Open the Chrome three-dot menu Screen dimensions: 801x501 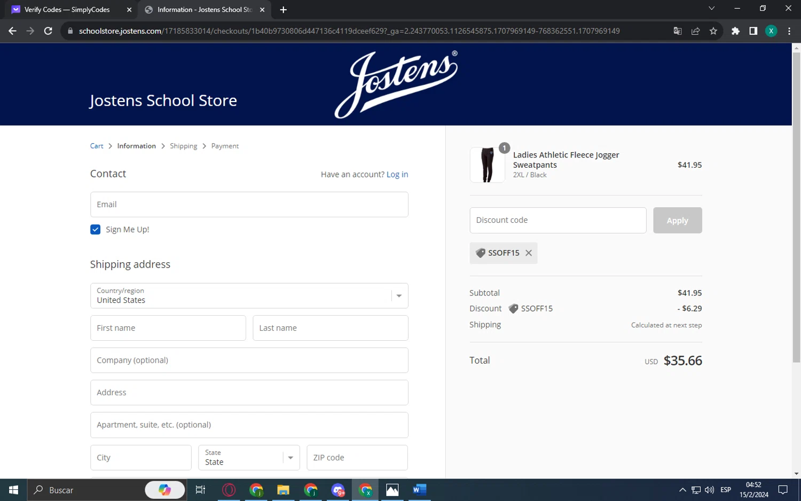(x=789, y=31)
